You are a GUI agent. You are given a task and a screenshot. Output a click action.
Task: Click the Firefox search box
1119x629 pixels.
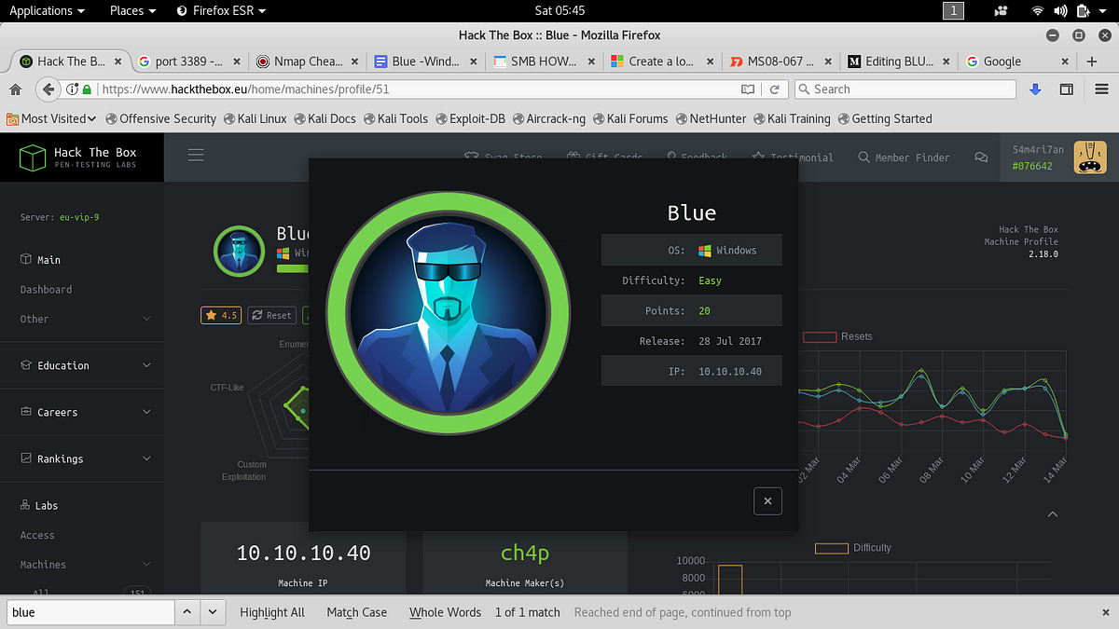[905, 89]
